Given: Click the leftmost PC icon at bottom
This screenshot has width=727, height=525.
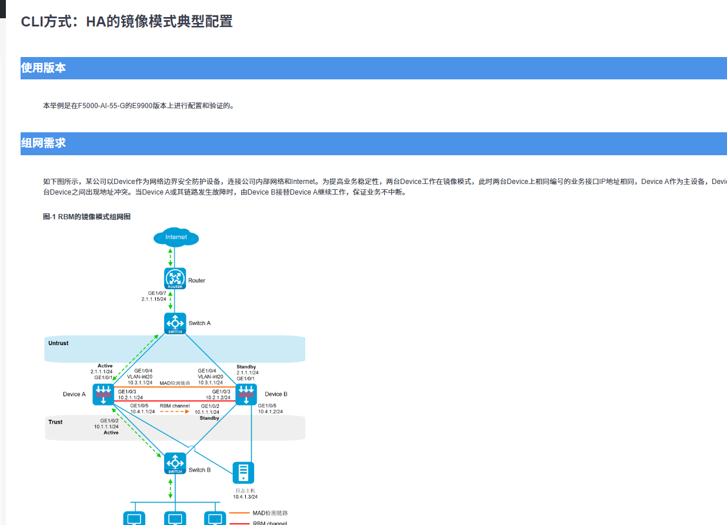Looking at the screenshot, I should click(134, 519).
